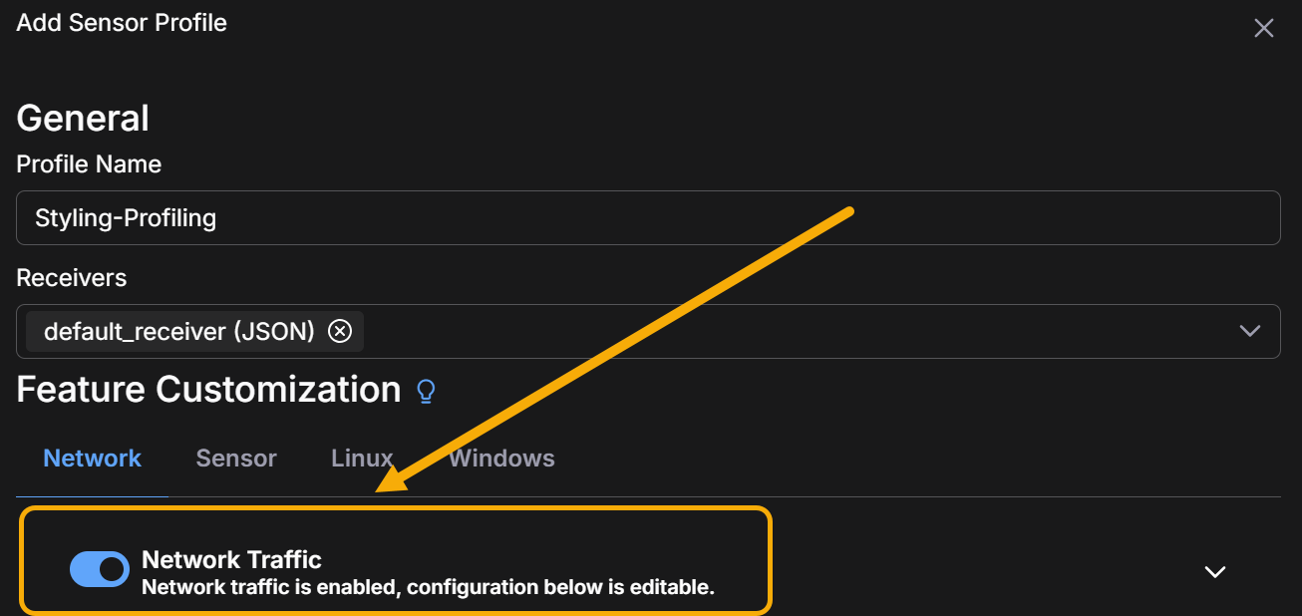Image resolution: width=1302 pixels, height=616 pixels.
Task: Close the Add Sensor Profile dialog
Action: 1263,28
